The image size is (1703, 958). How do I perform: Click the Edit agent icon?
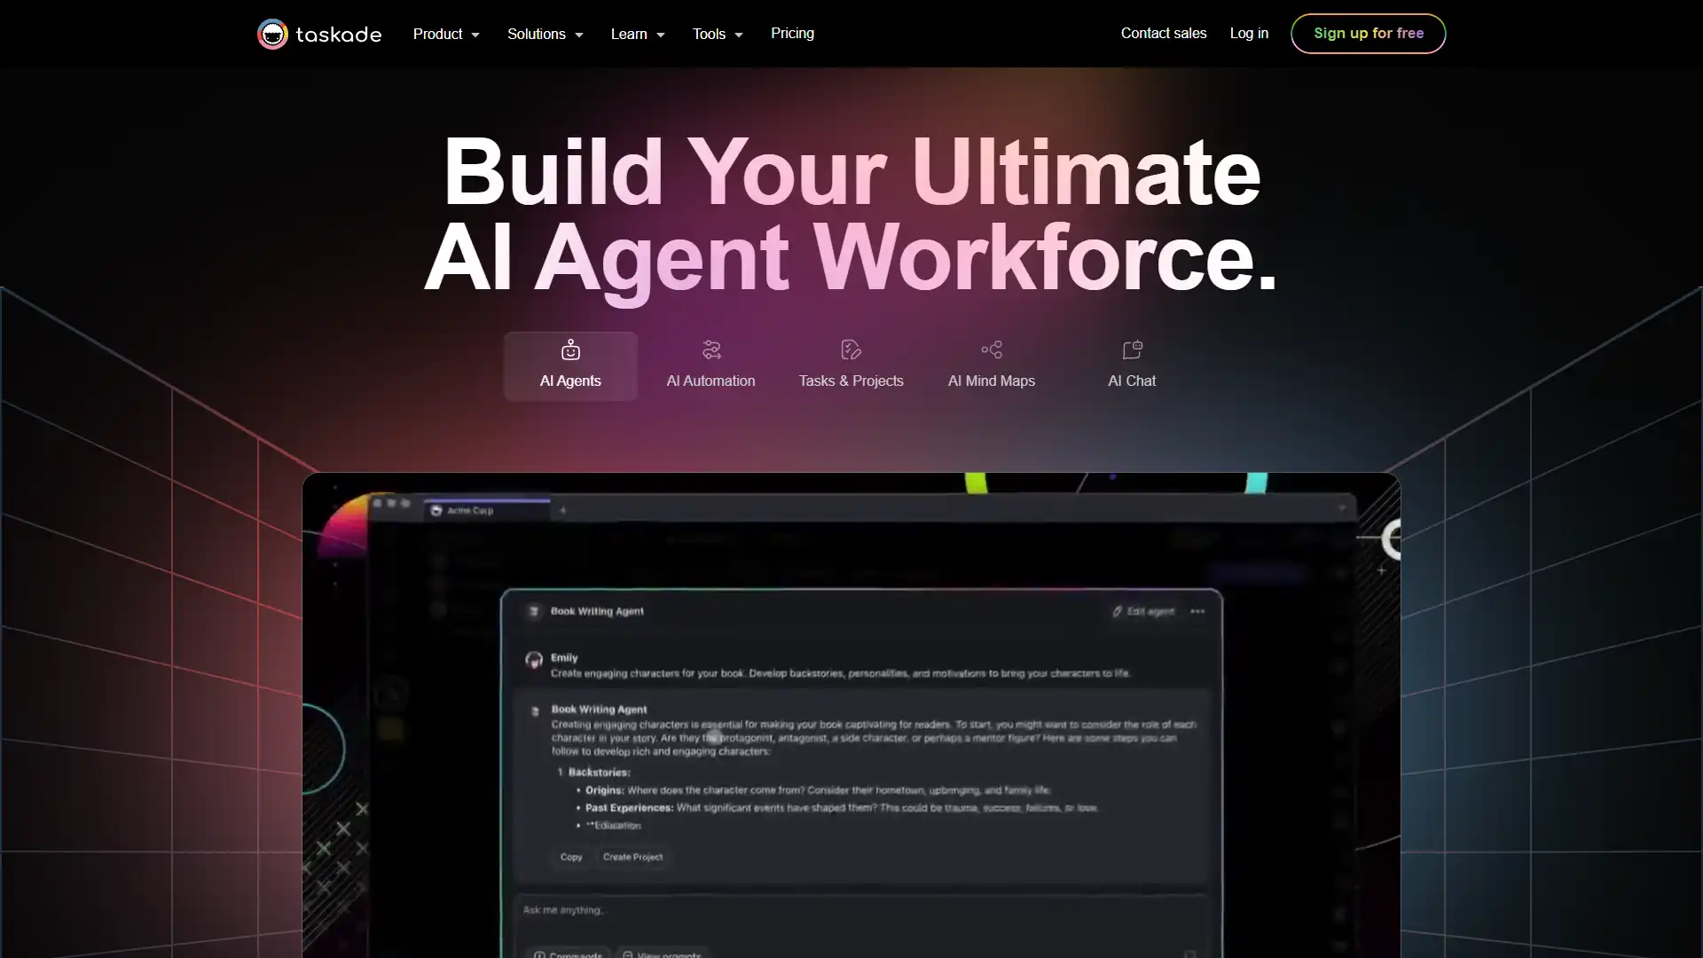1118,610
